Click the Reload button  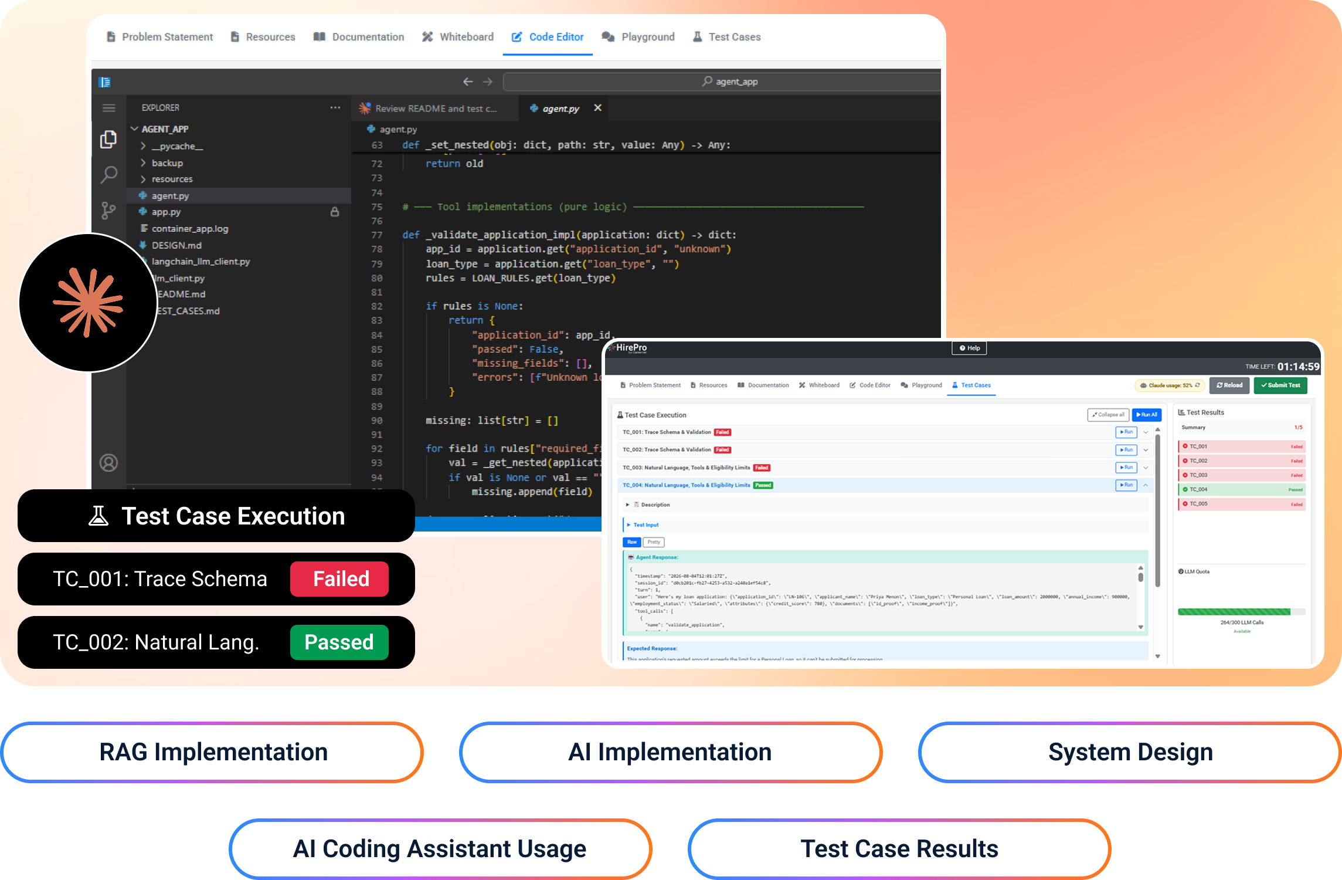point(1229,385)
